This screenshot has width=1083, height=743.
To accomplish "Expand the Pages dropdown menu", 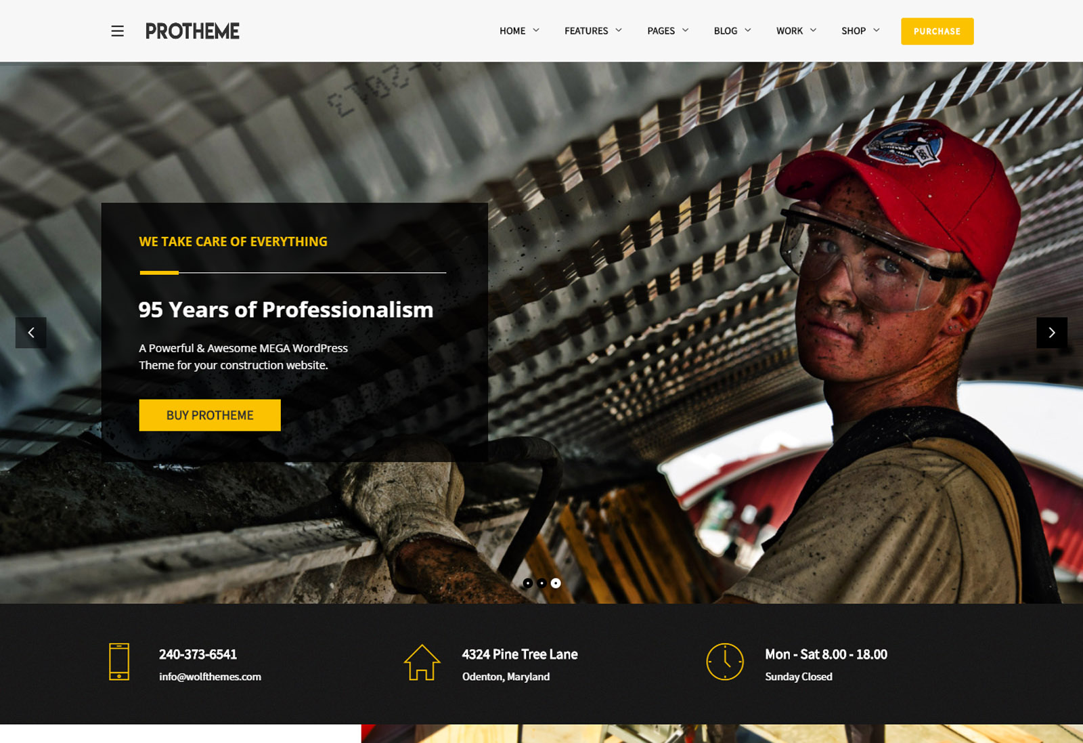I will (667, 31).
